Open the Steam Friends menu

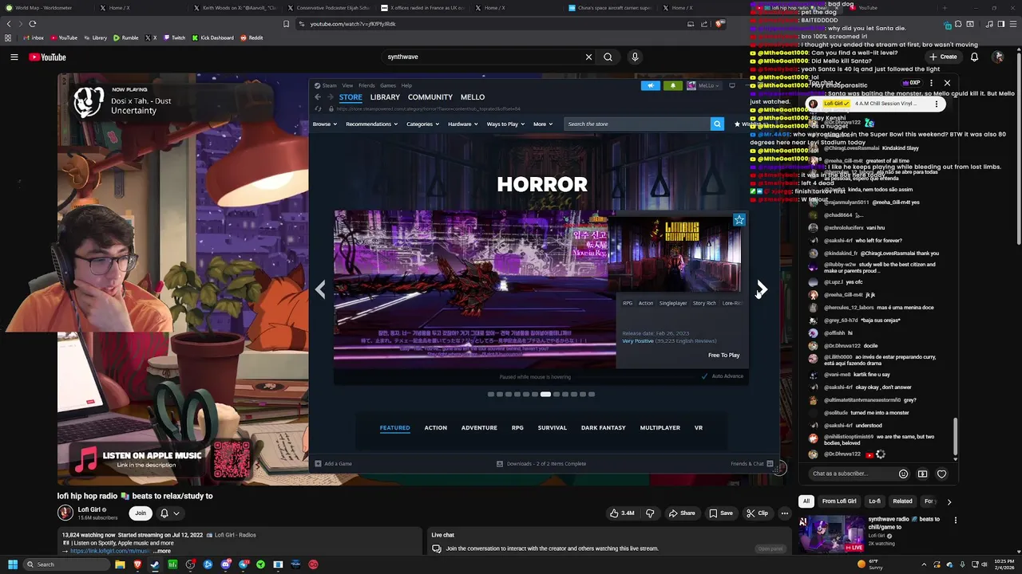pyautogui.click(x=366, y=85)
